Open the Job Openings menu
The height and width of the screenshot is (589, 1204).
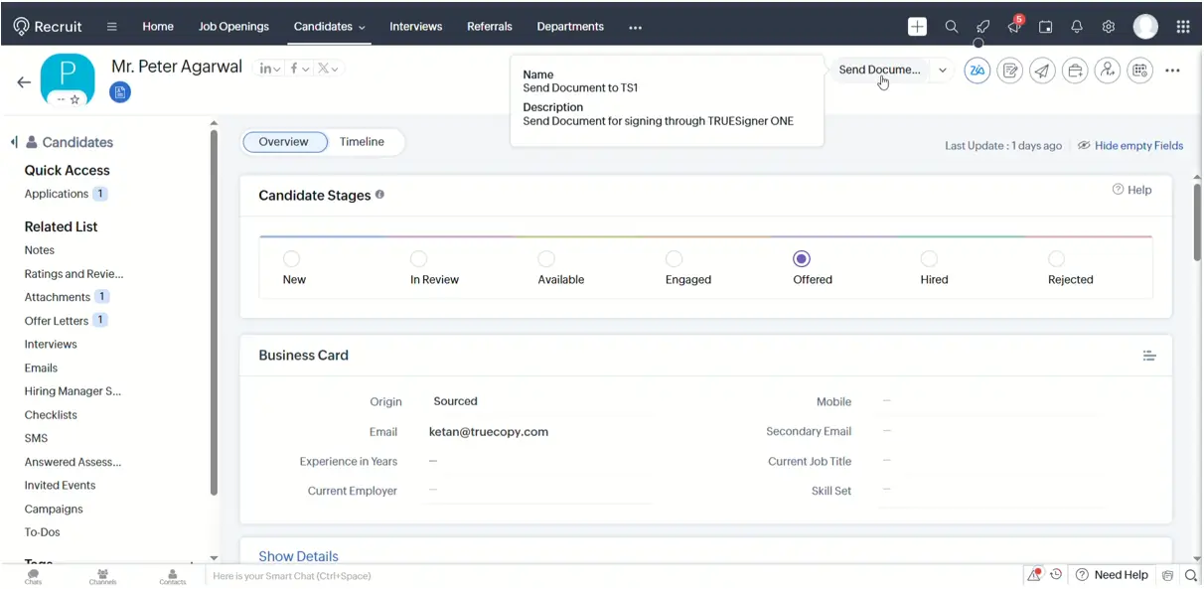(x=233, y=27)
